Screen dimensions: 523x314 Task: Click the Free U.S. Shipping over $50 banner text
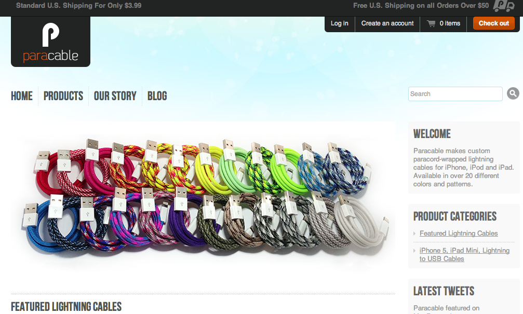click(421, 6)
